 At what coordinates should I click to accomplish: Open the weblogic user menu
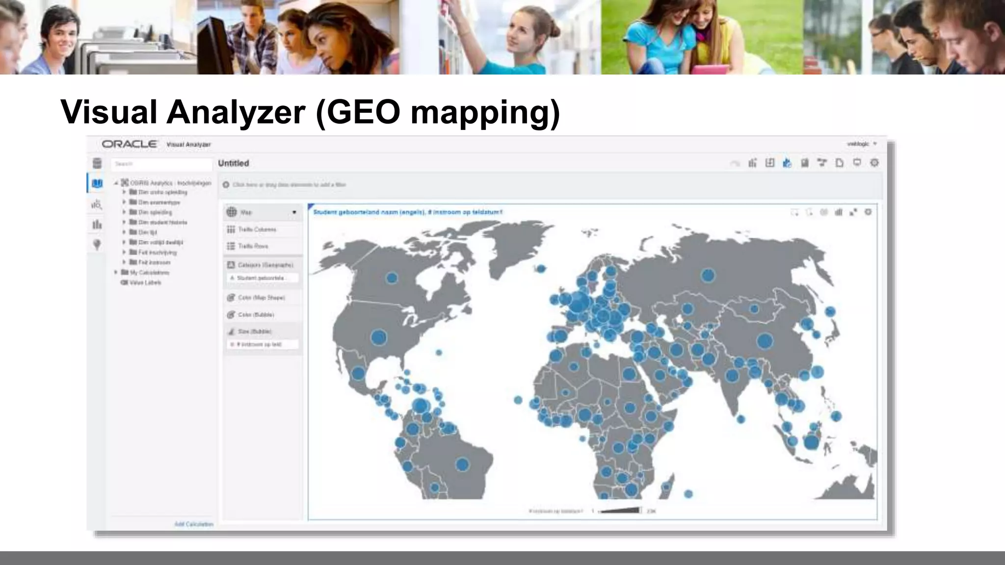coord(862,144)
